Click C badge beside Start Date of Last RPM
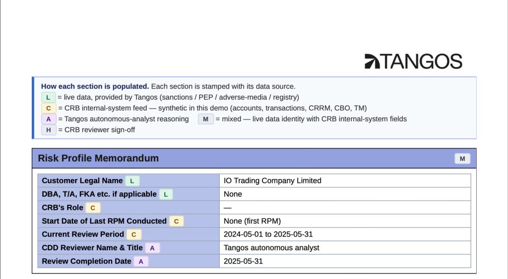This screenshot has height=279, width=508. (x=176, y=221)
